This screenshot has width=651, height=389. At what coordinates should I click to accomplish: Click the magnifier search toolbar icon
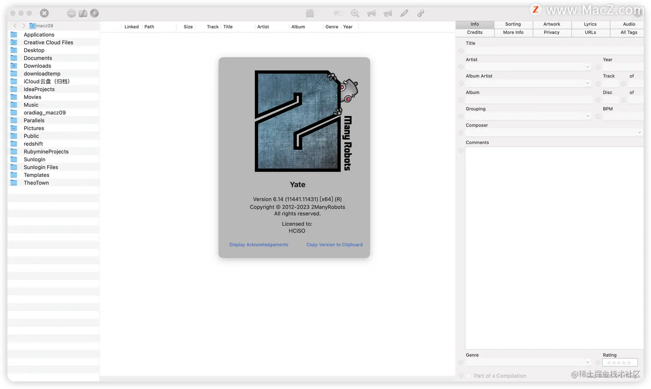pos(355,13)
